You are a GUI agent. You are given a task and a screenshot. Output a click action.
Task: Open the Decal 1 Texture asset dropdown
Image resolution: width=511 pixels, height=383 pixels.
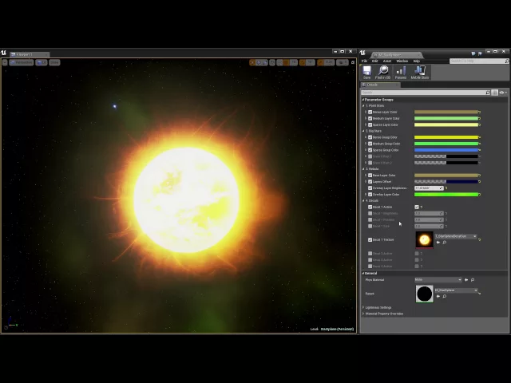pos(456,236)
